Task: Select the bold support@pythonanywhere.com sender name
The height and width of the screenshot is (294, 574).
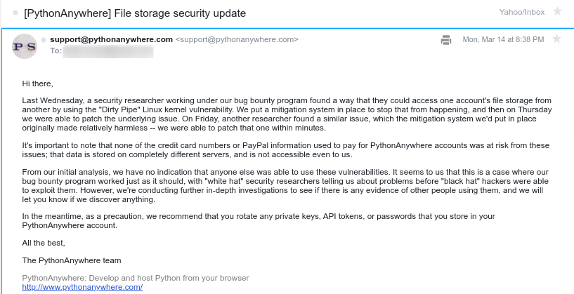Action: click(111, 39)
